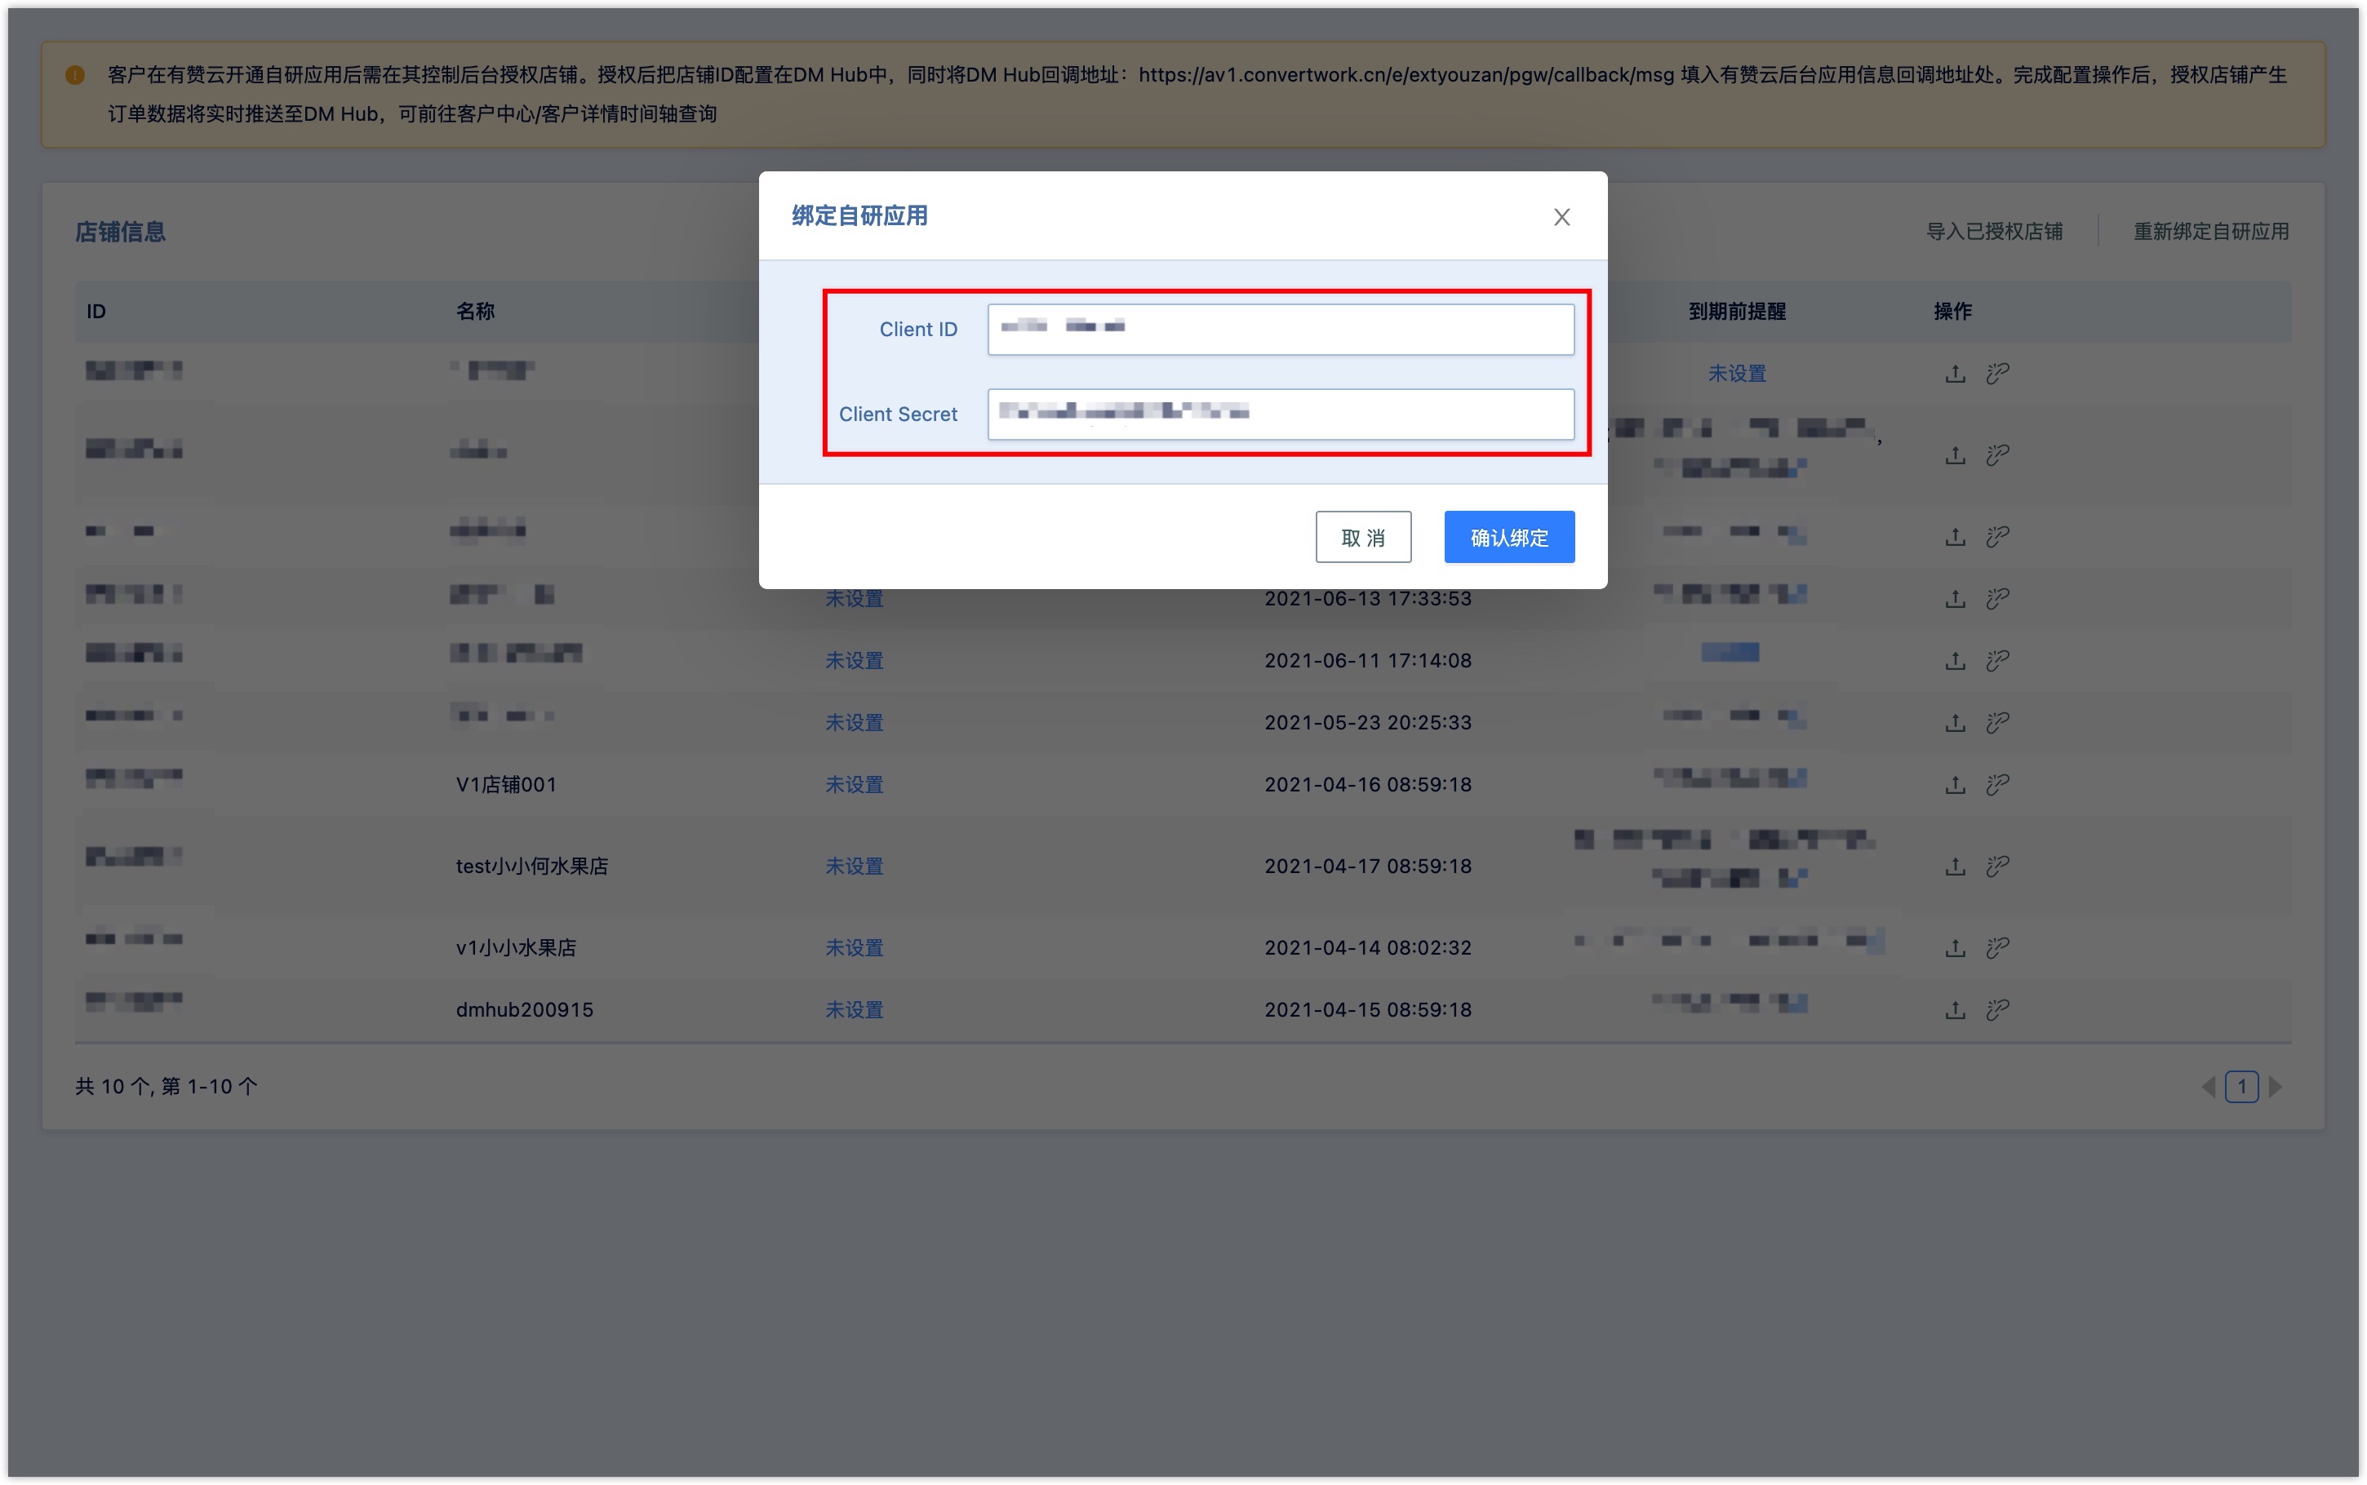The image size is (2367, 1485).
Task: Click date 2021-06-13 17:33:53
Action: [1367, 598]
